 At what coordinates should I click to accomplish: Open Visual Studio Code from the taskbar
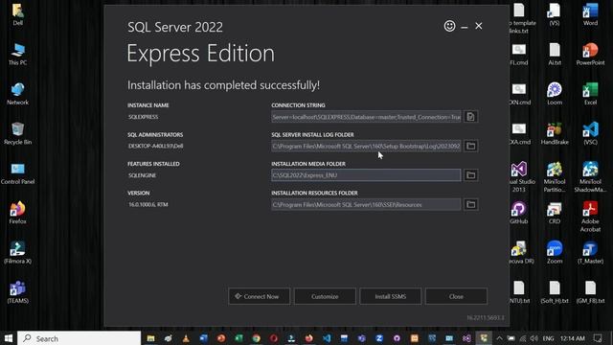tap(327, 338)
